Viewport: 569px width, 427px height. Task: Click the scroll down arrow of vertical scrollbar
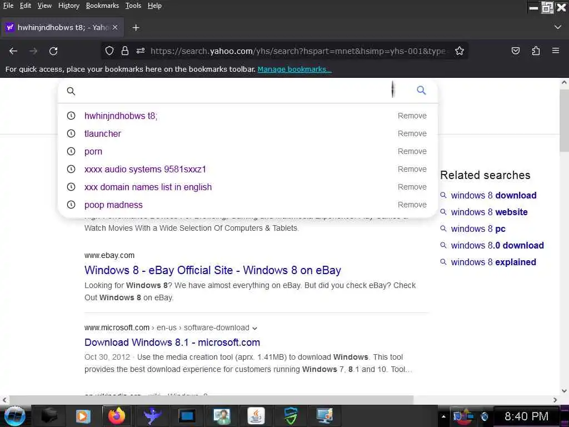(x=564, y=391)
